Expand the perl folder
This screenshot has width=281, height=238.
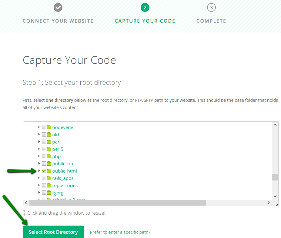(39, 142)
